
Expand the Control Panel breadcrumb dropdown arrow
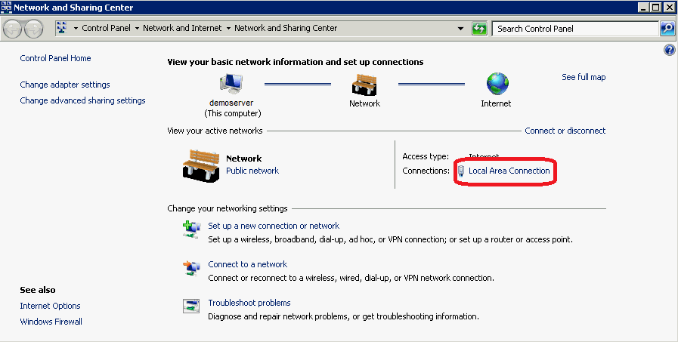tap(136, 29)
